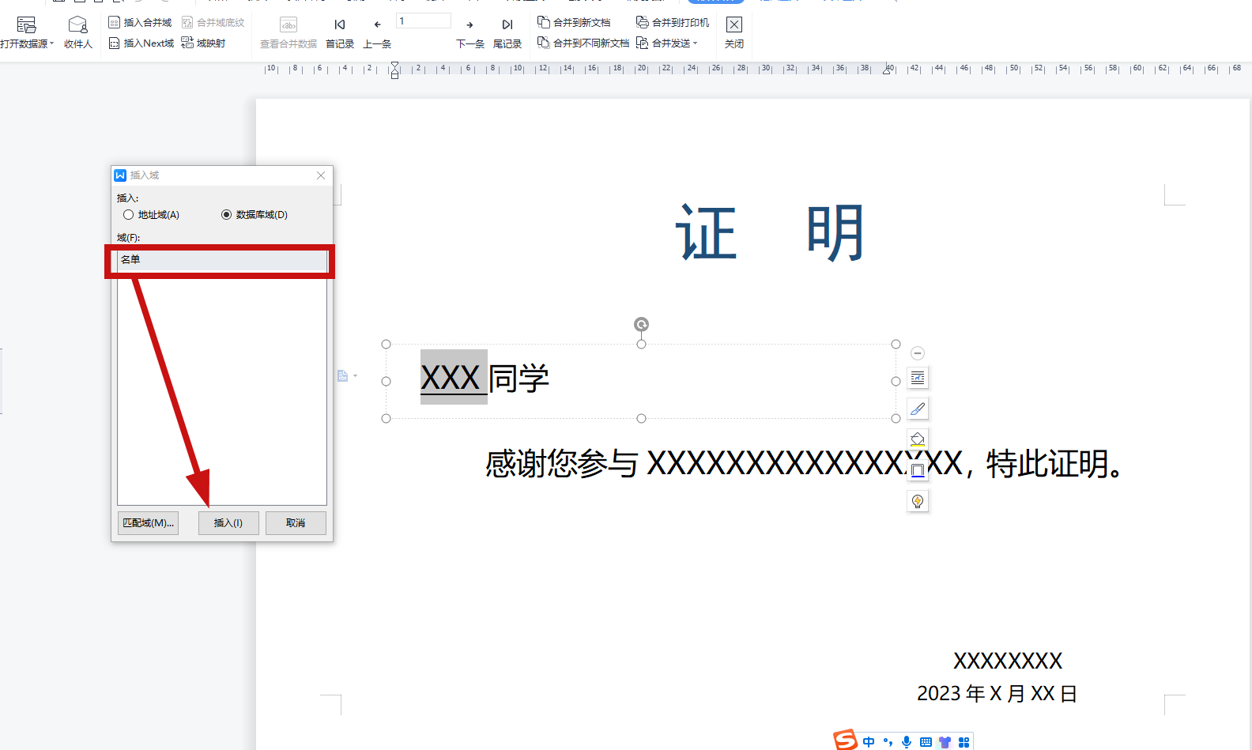Click the 域映射 field mapping button
Viewport: 1252px width, 750px height.
pyautogui.click(x=203, y=43)
